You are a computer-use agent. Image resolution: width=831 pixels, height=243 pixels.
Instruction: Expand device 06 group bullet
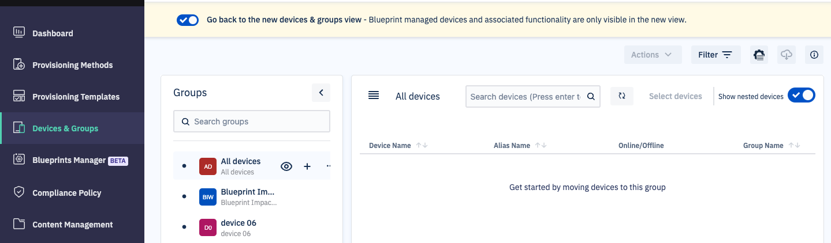[184, 227]
